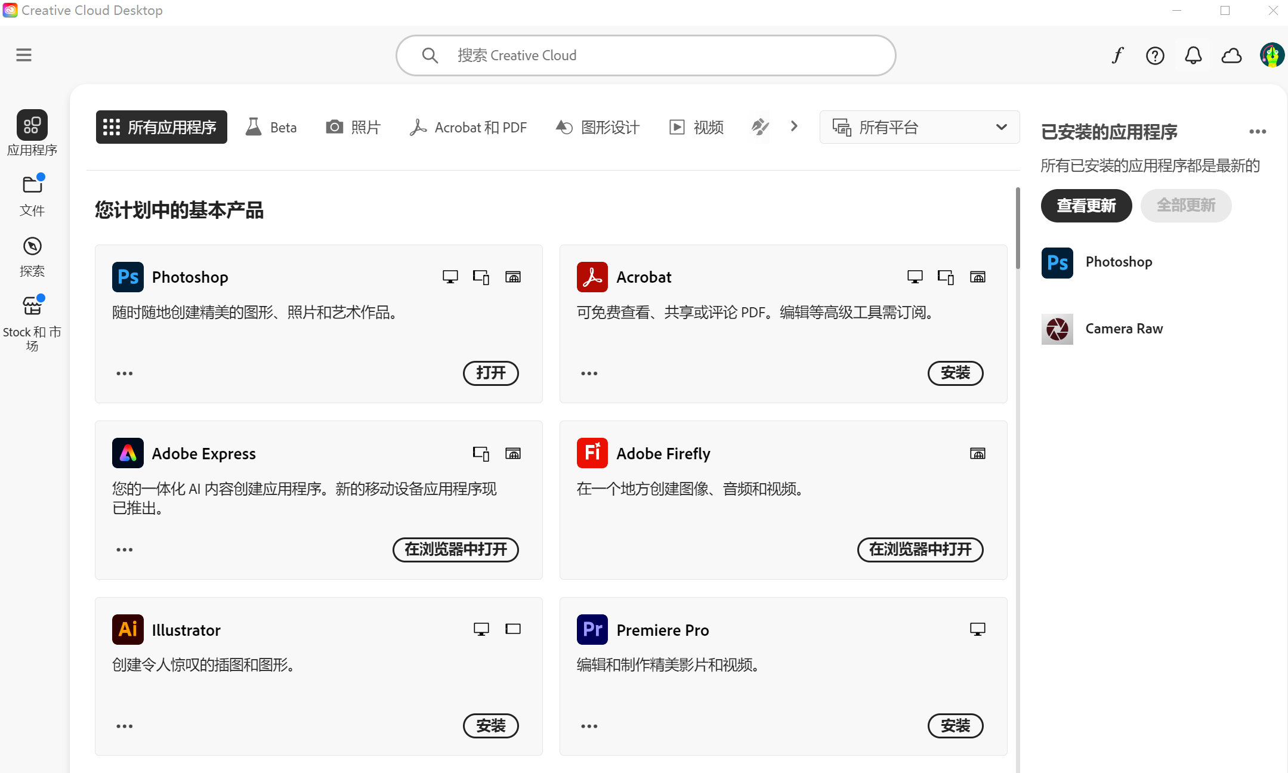Open more options on Adobe Express card
Viewport: 1288px width, 773px height.
coord(125,549)
